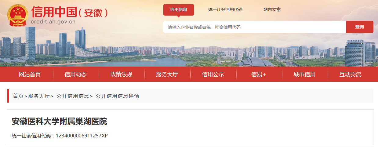
Task: Open 信易+ navigation menu
Action: click(259, 74)
